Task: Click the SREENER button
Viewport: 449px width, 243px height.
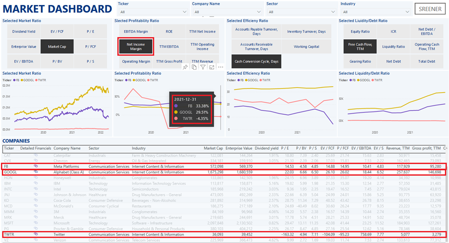Action: coord(430,9)
